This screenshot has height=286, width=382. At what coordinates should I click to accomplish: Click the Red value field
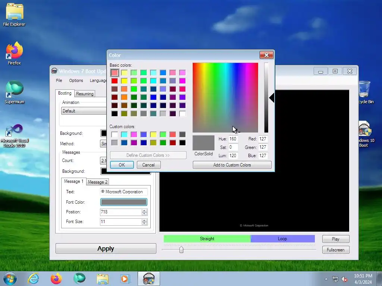263,139
